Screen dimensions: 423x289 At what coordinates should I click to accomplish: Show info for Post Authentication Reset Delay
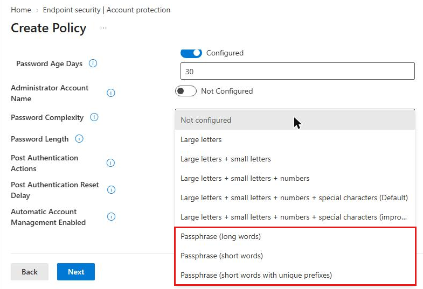[111, 190]
